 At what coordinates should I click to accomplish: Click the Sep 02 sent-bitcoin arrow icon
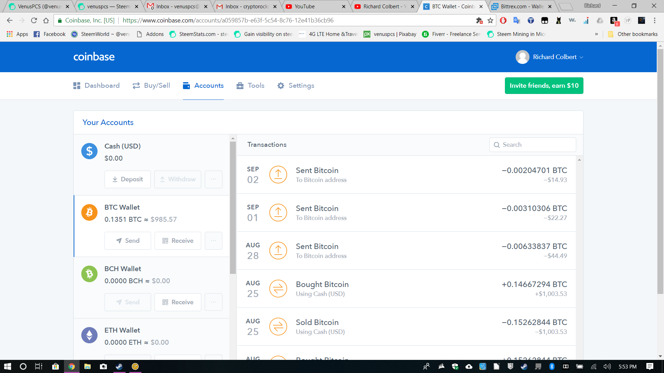[x=278, y=175]
